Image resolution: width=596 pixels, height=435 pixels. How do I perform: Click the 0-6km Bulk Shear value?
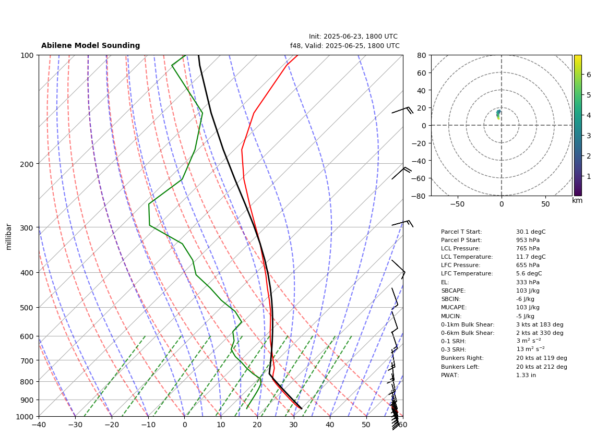[x=540, y=333]
